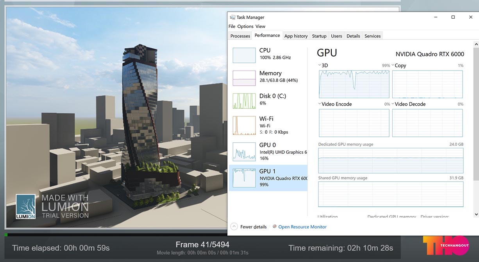Open the View menu in Task Manager
Viewport: 479px width, 262px height.
[260, 27]
